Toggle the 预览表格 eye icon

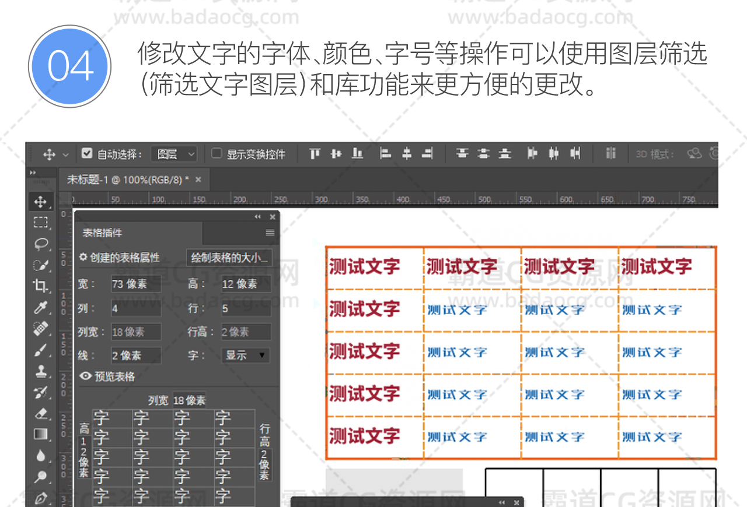pyautogui.click(x=85, y=376)
